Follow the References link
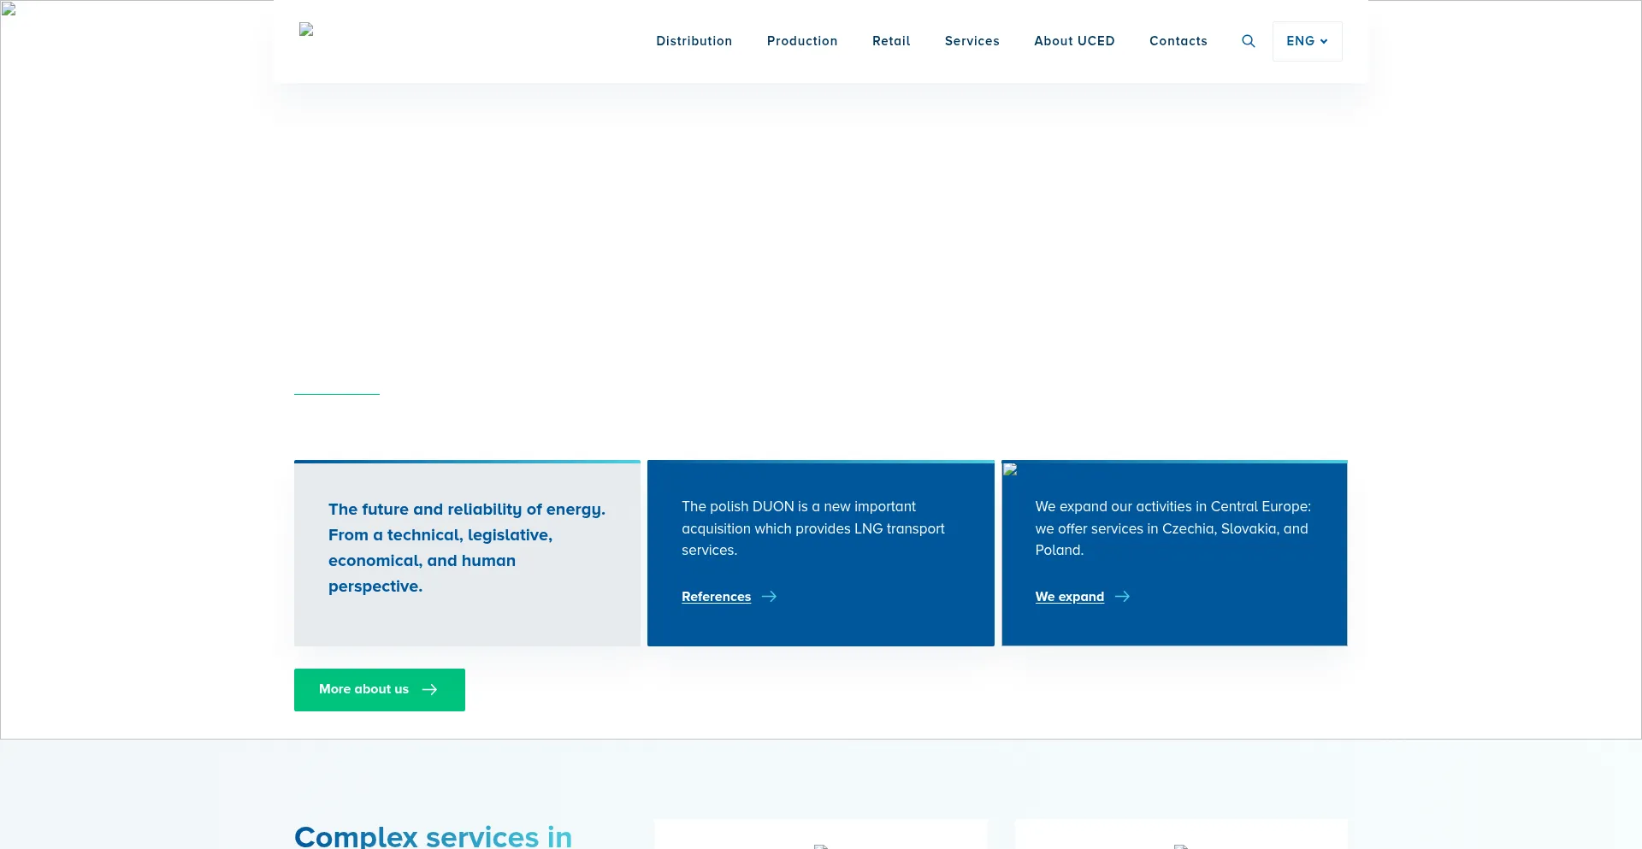 (716, 597)
